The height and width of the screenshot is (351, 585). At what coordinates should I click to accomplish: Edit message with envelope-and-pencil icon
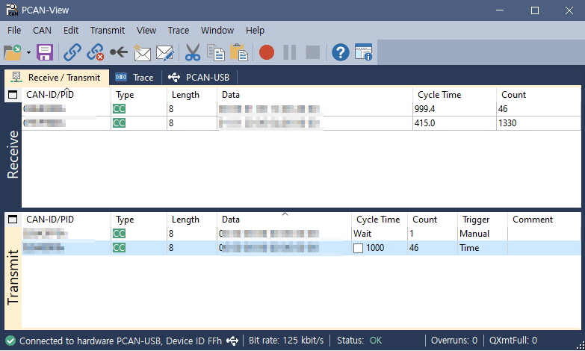point(165,52)
